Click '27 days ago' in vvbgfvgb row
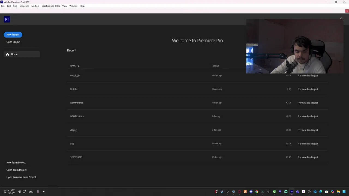Screen dimensions: 349x196 217,75
